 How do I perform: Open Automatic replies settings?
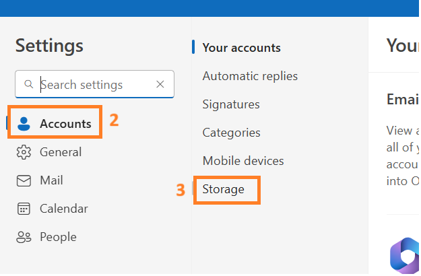(250, 76)
